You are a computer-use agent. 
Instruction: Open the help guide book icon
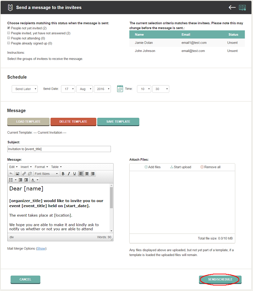(242, 8)
